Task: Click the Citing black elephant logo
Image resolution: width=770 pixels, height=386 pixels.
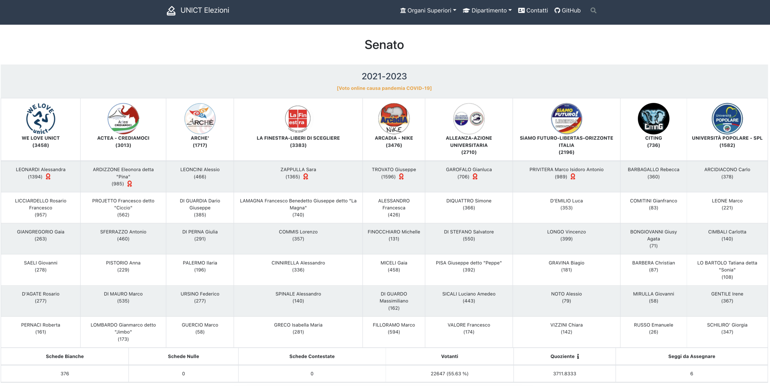Action: pyautogui.click(x=653, y=119)
